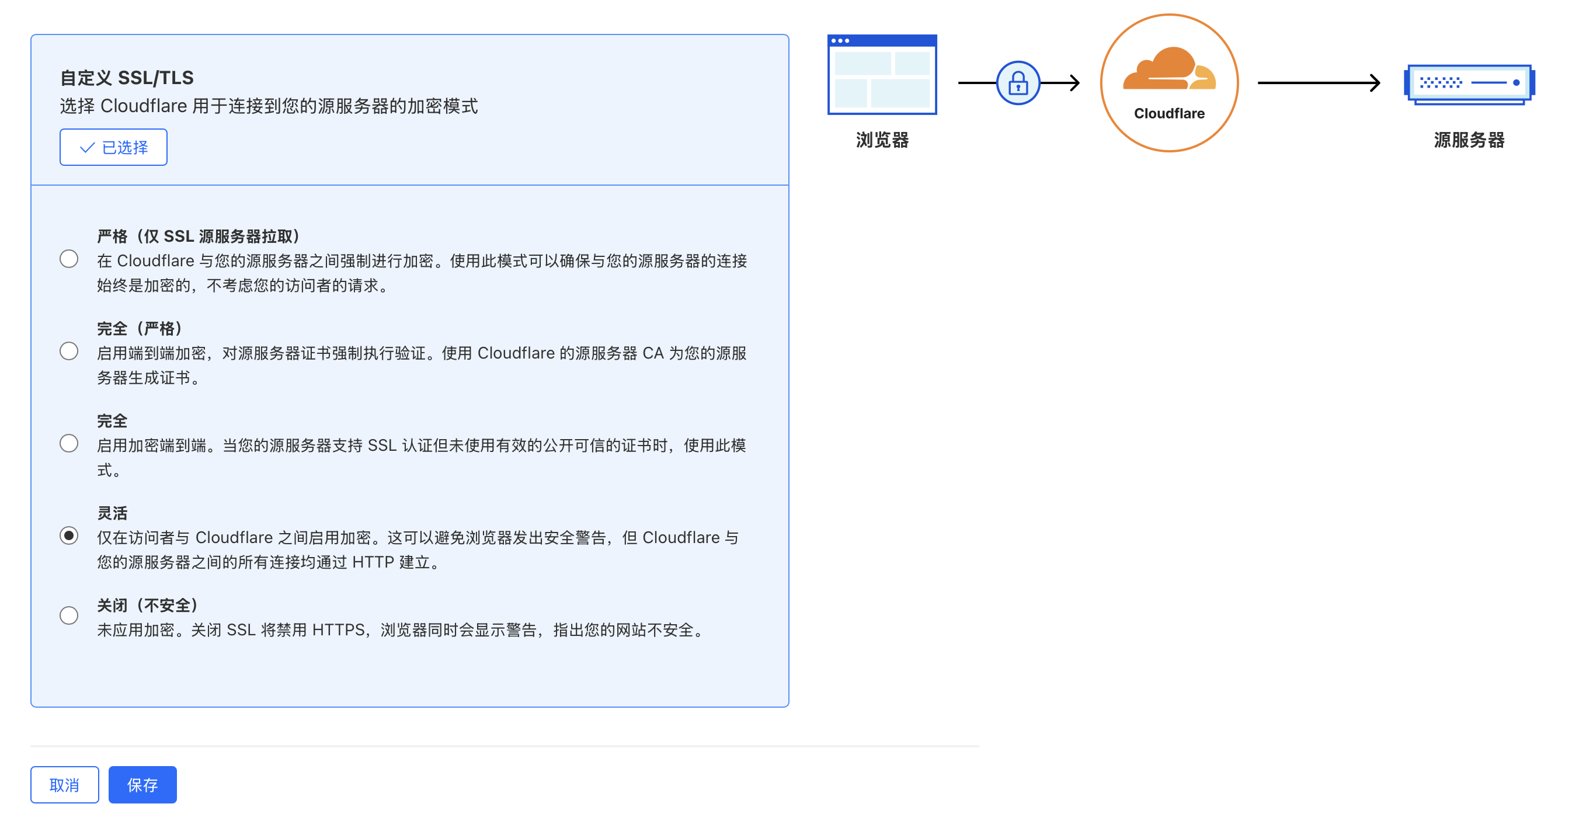This screenshot has height=828, width=1572.
Task: Click the origin server icon
Action: pos(1468,84)
